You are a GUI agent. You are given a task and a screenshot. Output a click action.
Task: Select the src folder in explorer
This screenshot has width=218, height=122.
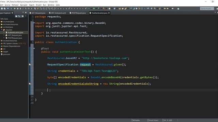tap(4, 49)
